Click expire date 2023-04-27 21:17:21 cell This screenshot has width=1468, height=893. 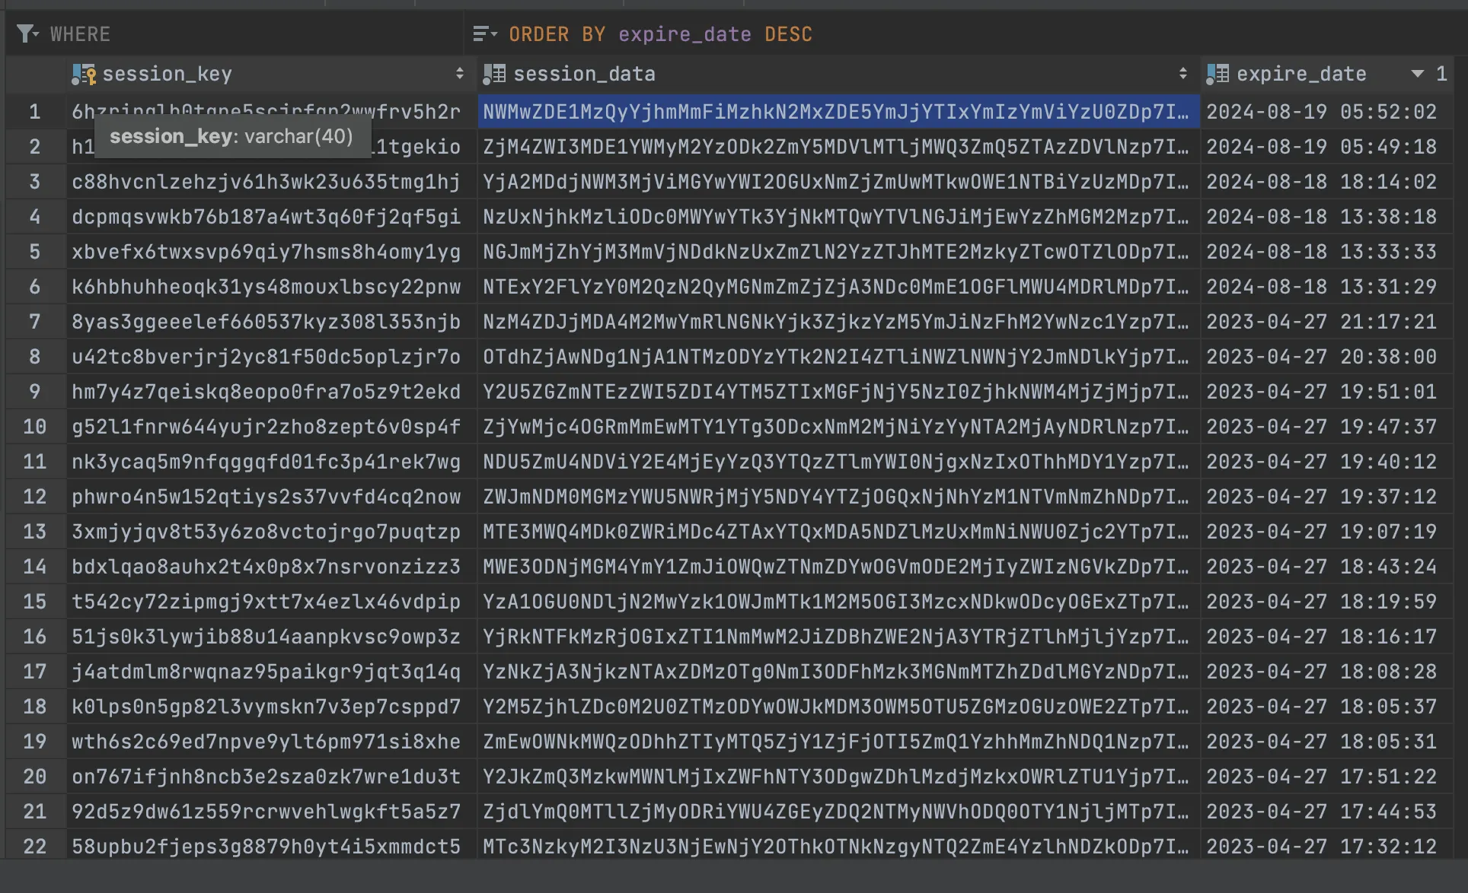click(1321, 322)
